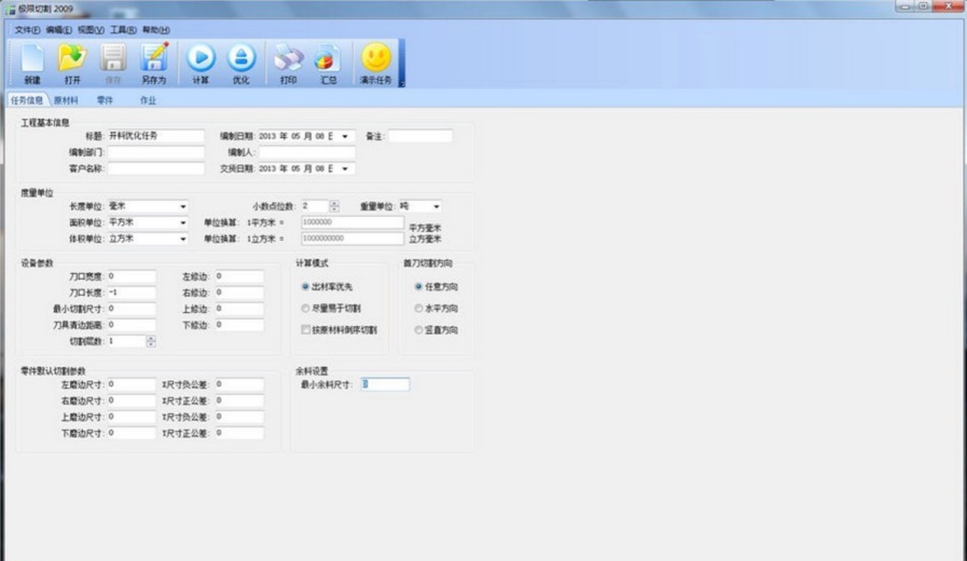Select the 任意方向 radio button
The height and width of the screenshot is (561, 967).
point(418,287)
